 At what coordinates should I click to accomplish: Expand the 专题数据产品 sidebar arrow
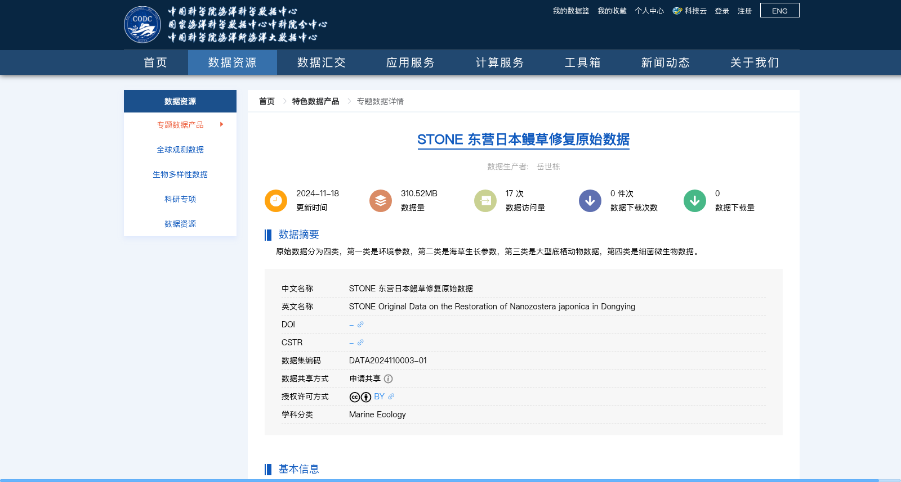tap(222, 124)
